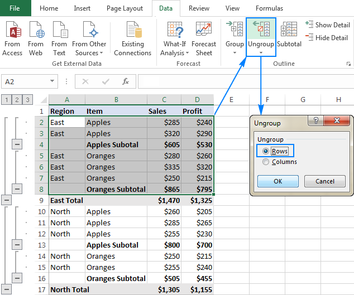Cancel the Ungroup dialog
Viewport: 354px width, 295px height.
[324, 181]
